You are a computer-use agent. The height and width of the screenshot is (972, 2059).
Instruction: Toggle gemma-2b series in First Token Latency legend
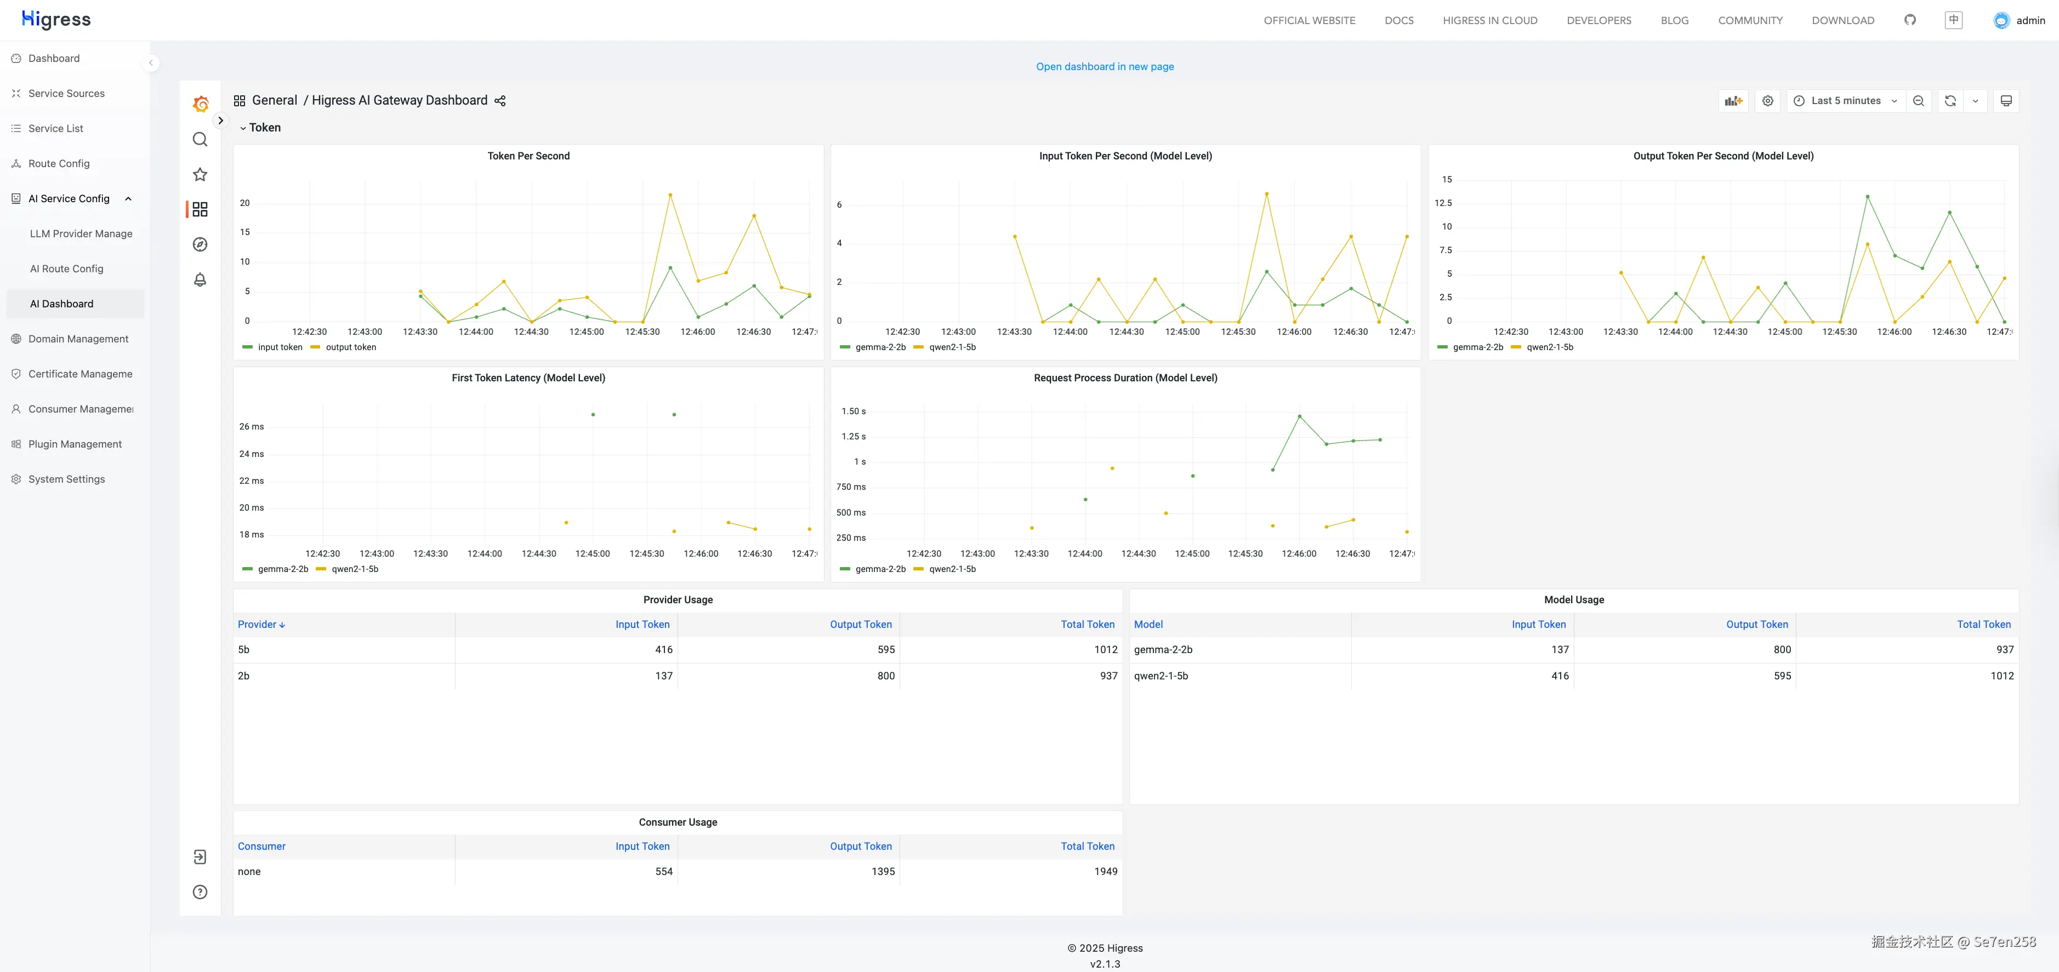pyautogui.click(x=282, y=569)
